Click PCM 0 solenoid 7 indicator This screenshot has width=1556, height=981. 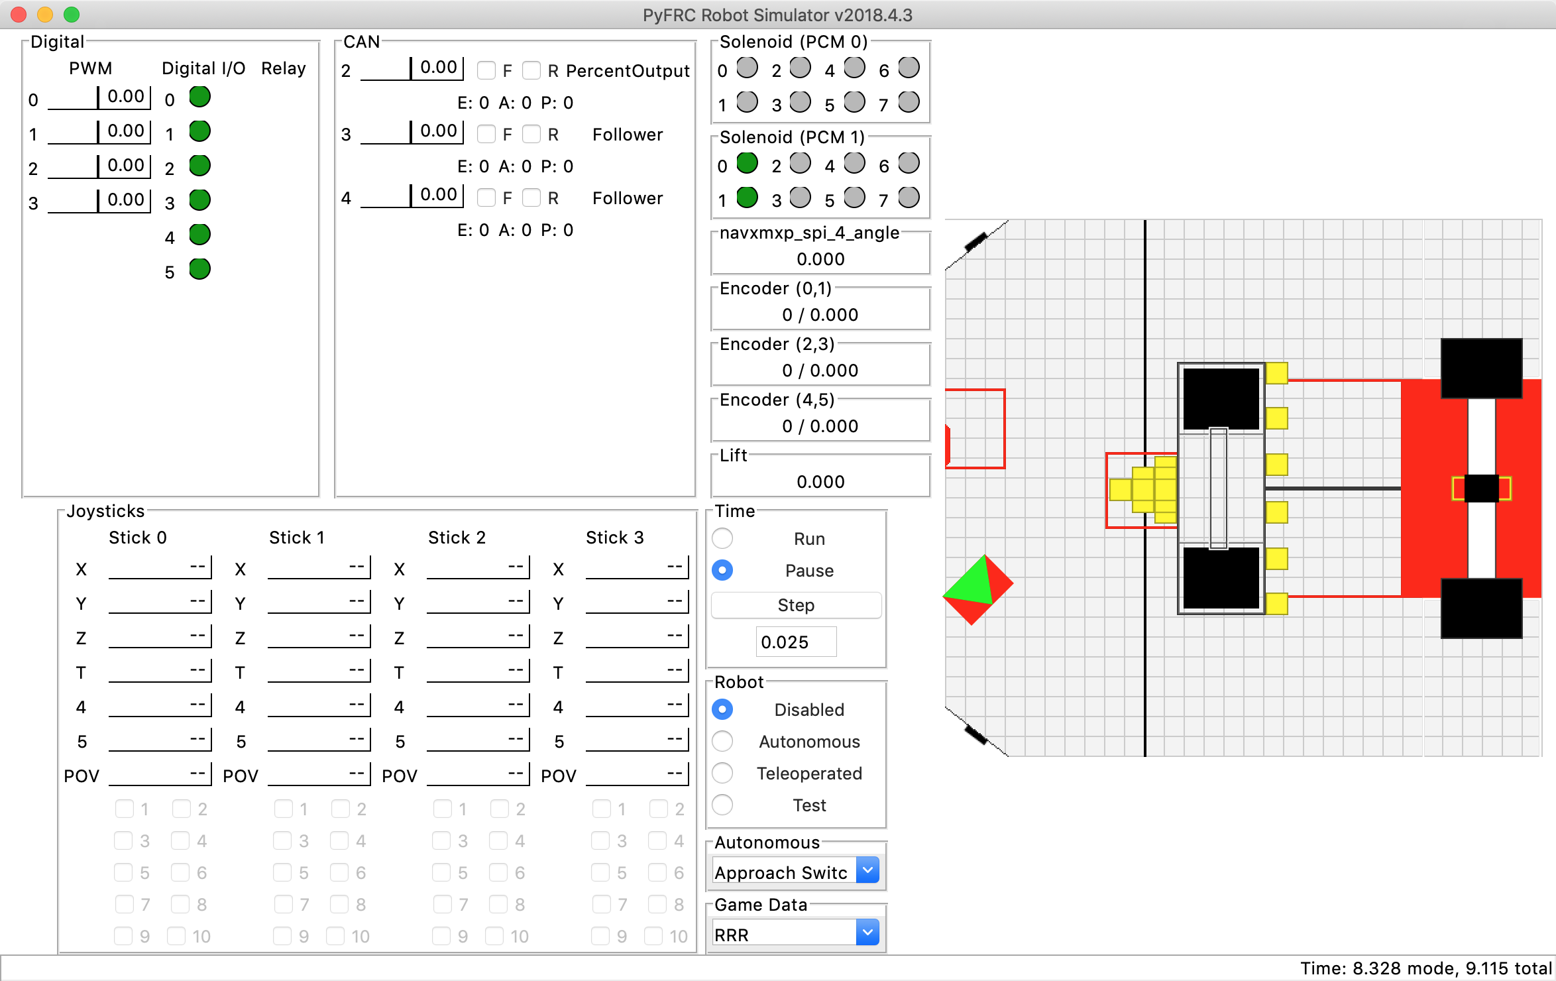pos(909,102)
